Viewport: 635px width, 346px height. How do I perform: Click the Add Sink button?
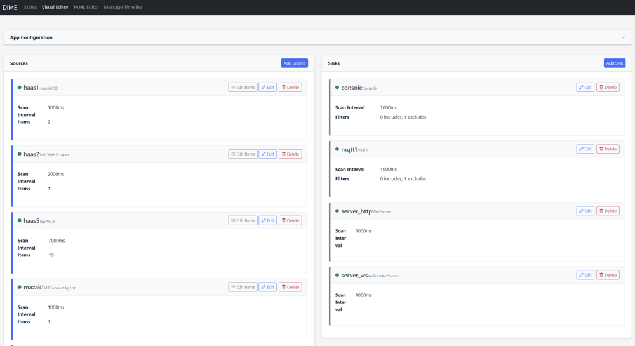(x=614, y=63)
